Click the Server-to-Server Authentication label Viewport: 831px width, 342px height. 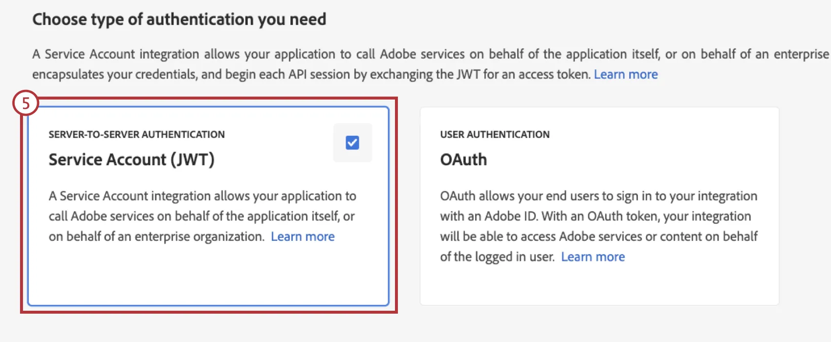click(137, 134)
